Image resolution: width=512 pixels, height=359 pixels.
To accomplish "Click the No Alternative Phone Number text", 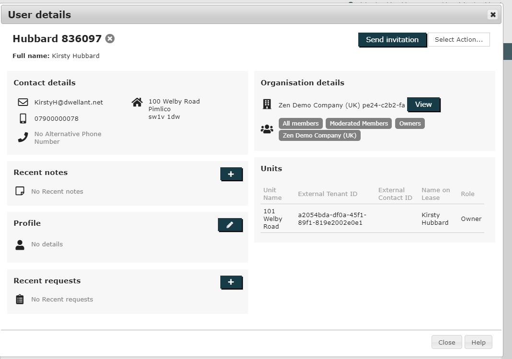I will coord(68,138).
